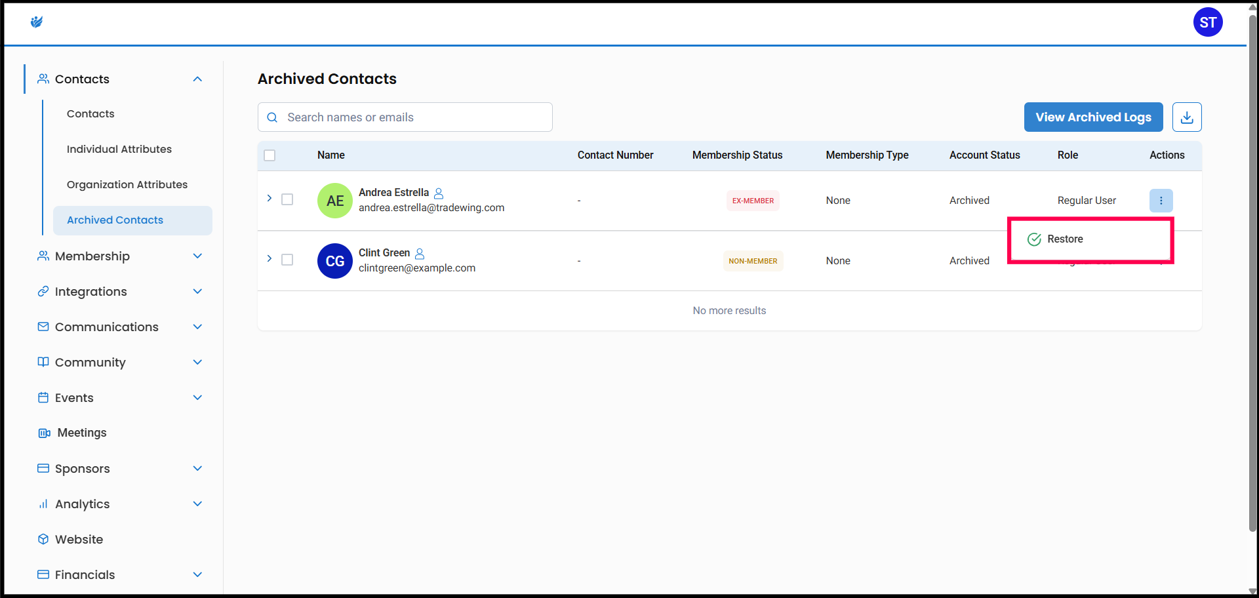
Task: Click the Membership Type column header
Action: tap(867, 155)
